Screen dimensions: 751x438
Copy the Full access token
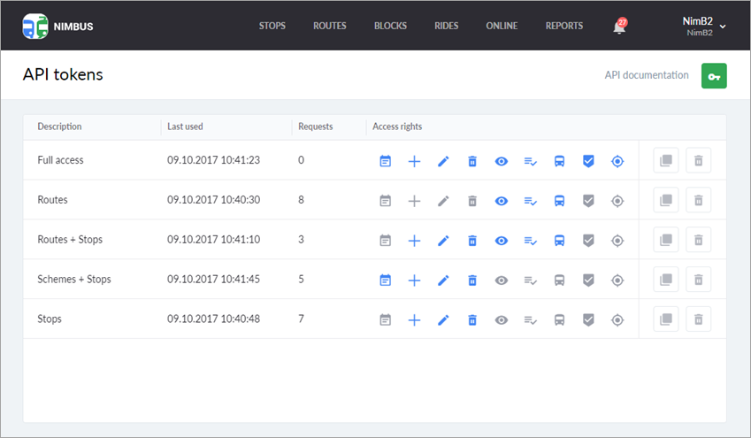pos(666,160)
